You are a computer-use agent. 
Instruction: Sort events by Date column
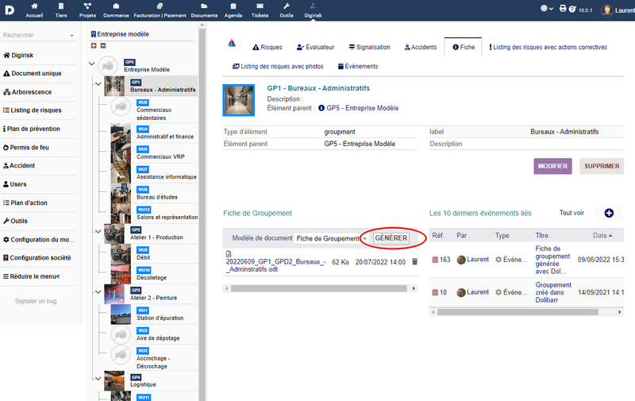click(602, 236)
